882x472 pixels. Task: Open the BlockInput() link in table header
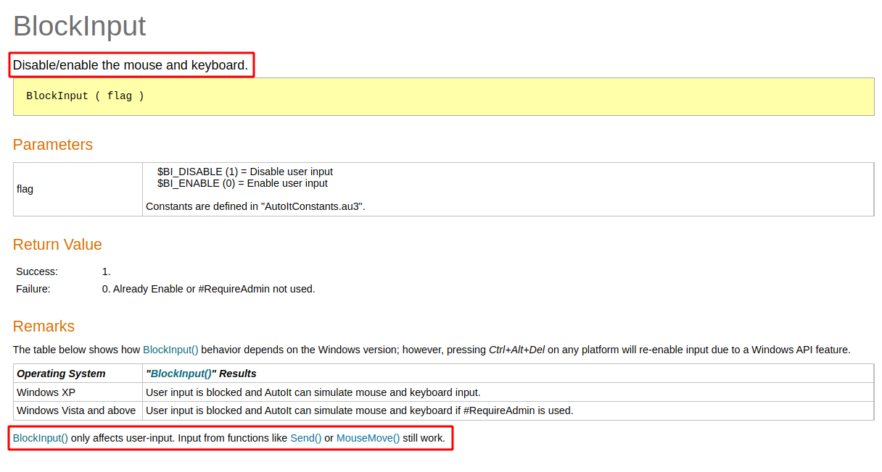point(181,374)
